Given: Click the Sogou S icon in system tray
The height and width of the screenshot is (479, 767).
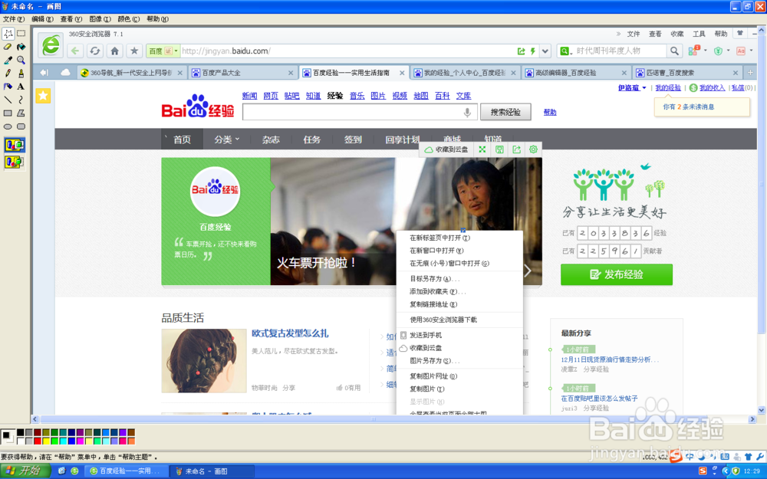Looking at the screenshot, I should (703, 471).
